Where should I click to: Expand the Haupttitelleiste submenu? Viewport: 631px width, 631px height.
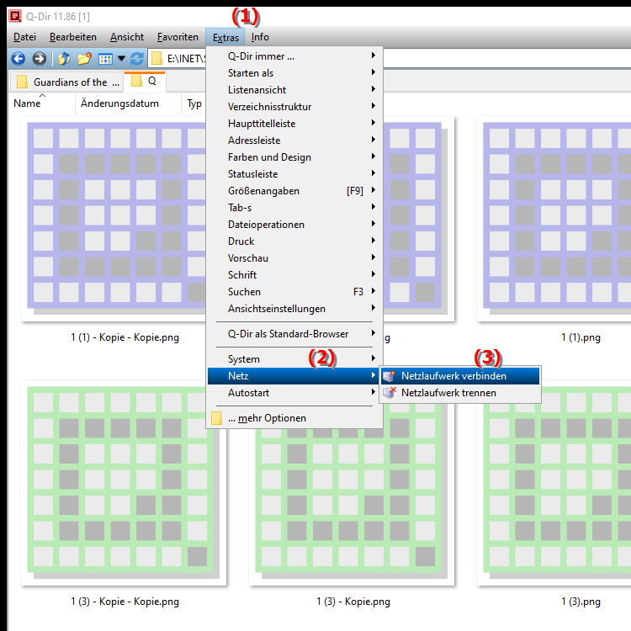294,124
